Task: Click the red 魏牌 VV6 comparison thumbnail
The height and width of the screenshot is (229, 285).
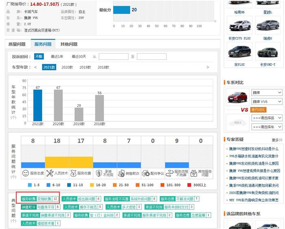Action: [237, 97]
